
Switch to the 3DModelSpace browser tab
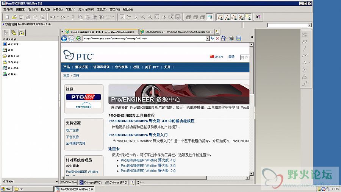tap(177, 32)
